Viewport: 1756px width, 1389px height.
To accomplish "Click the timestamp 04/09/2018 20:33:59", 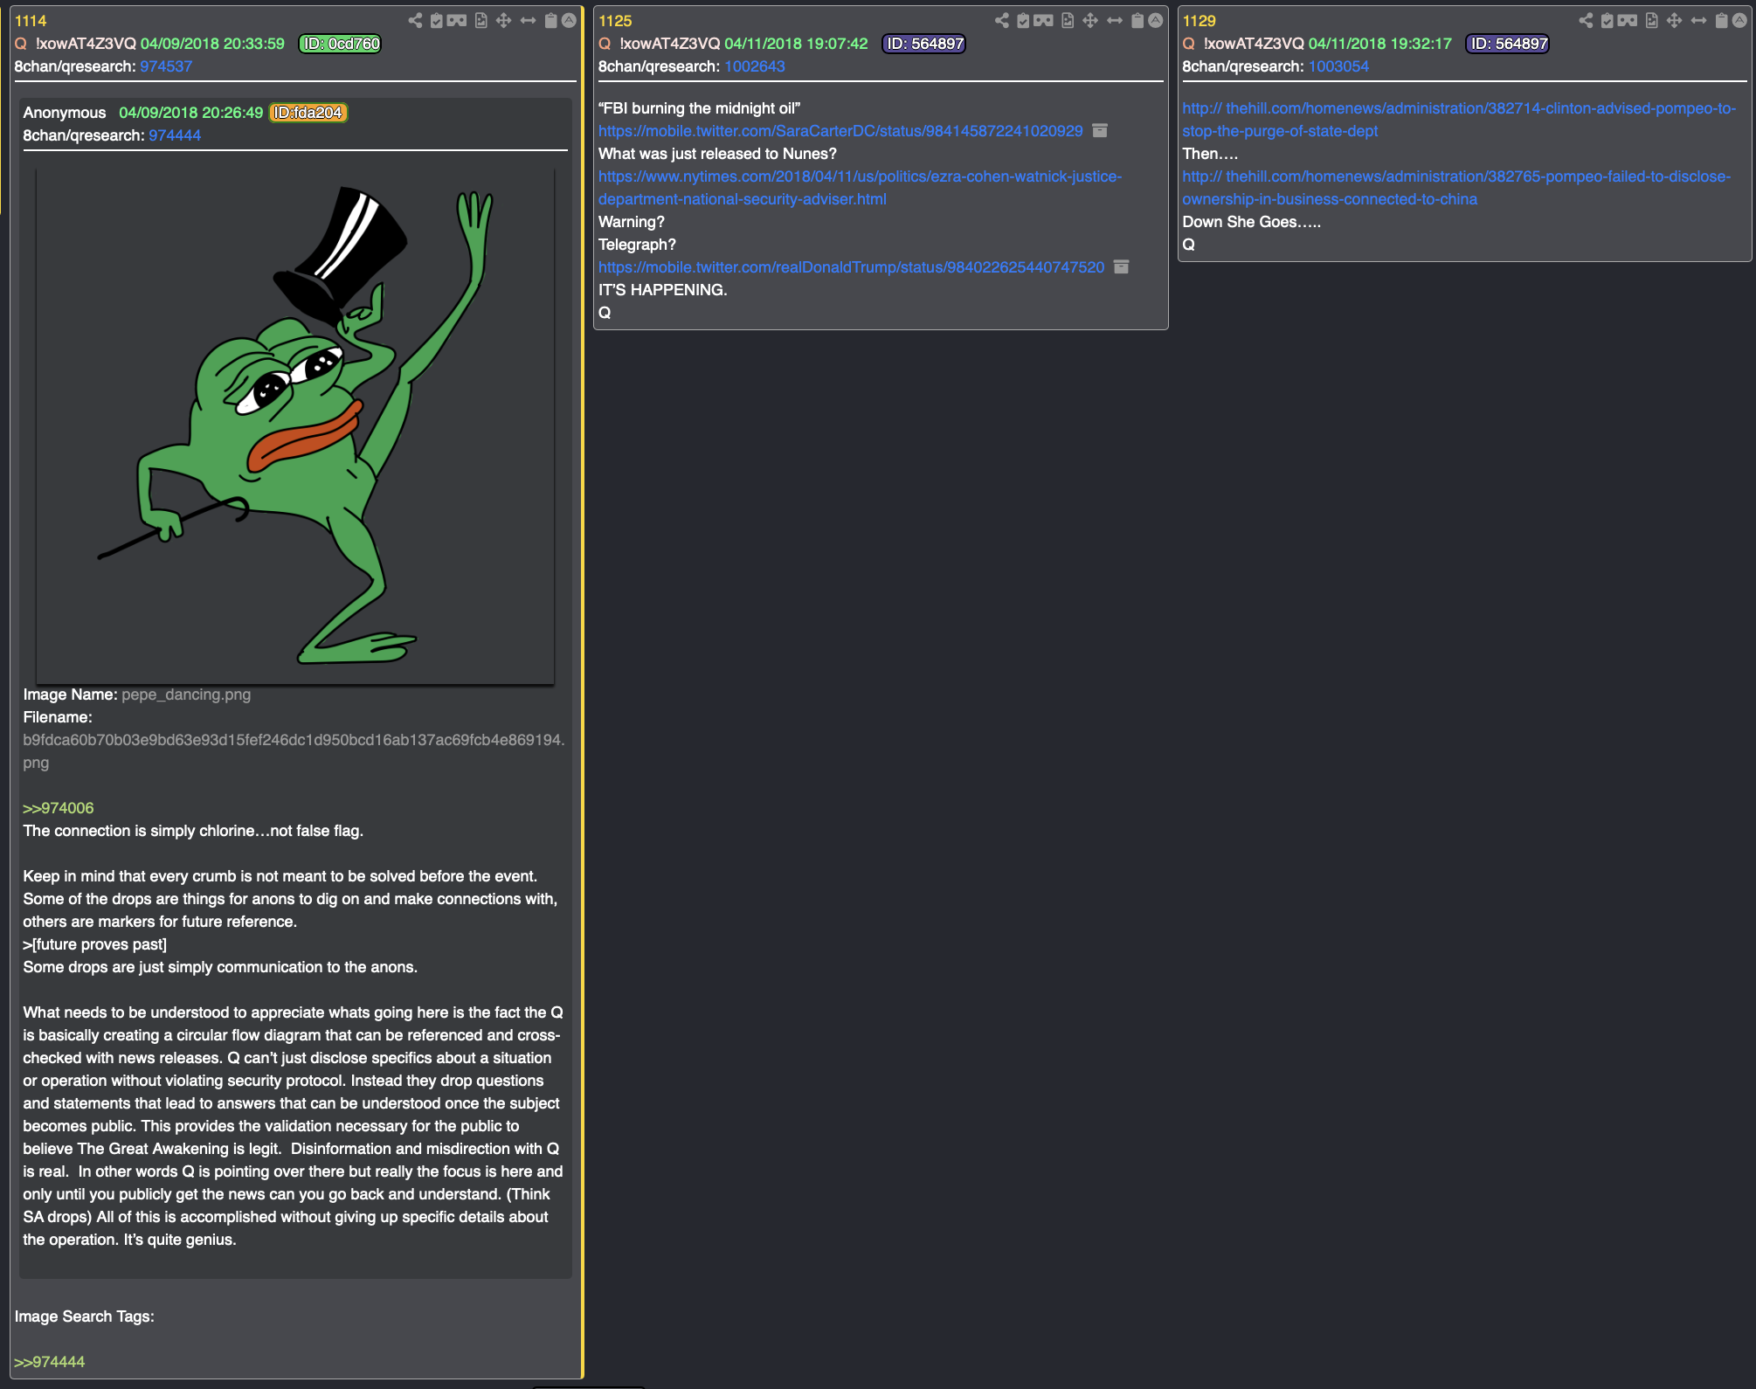I will point(212,44).
